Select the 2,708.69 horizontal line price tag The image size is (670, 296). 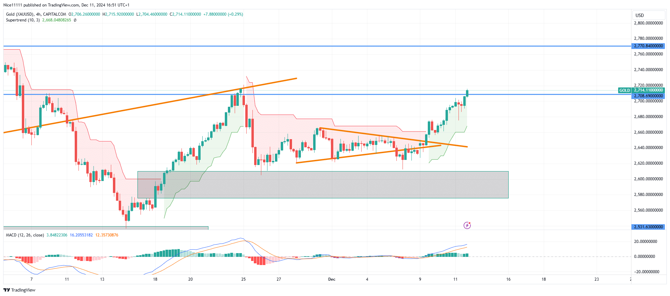648,96
